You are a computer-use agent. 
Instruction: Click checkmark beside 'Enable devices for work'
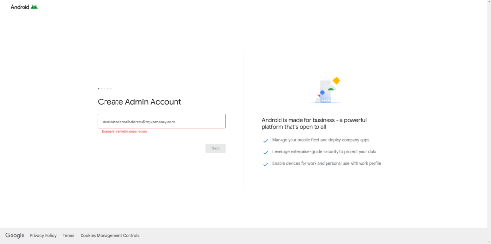tap(266, 164)
